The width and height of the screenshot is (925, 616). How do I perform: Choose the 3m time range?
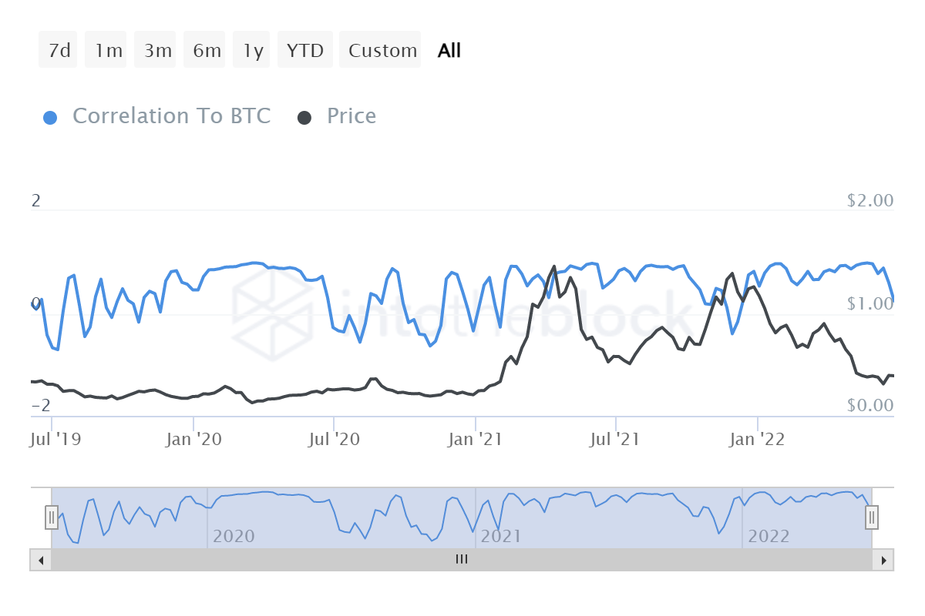157,51
